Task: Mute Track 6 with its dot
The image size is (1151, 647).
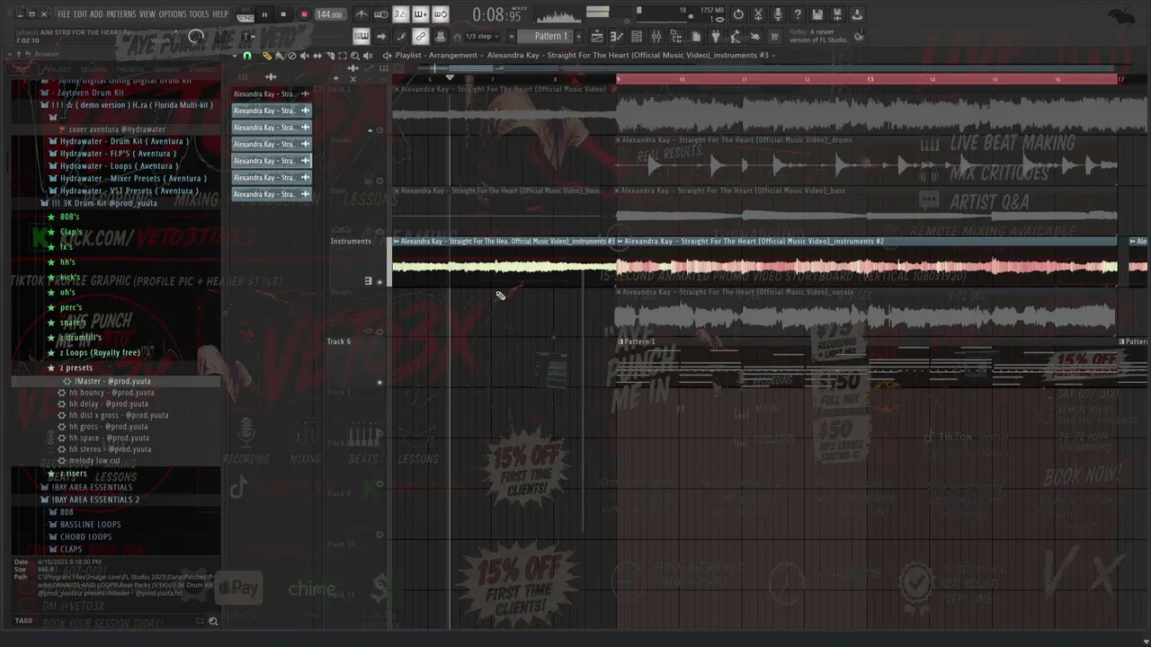Action: coord(379,383)
